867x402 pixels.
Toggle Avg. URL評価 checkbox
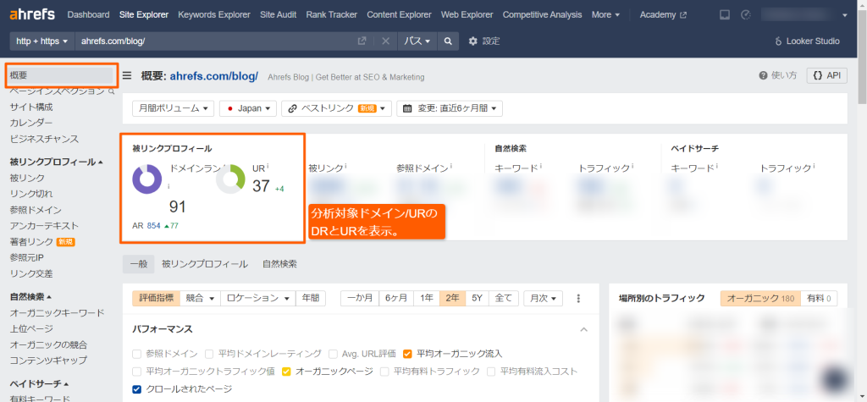pyautogui.click(x=333, y=354)
